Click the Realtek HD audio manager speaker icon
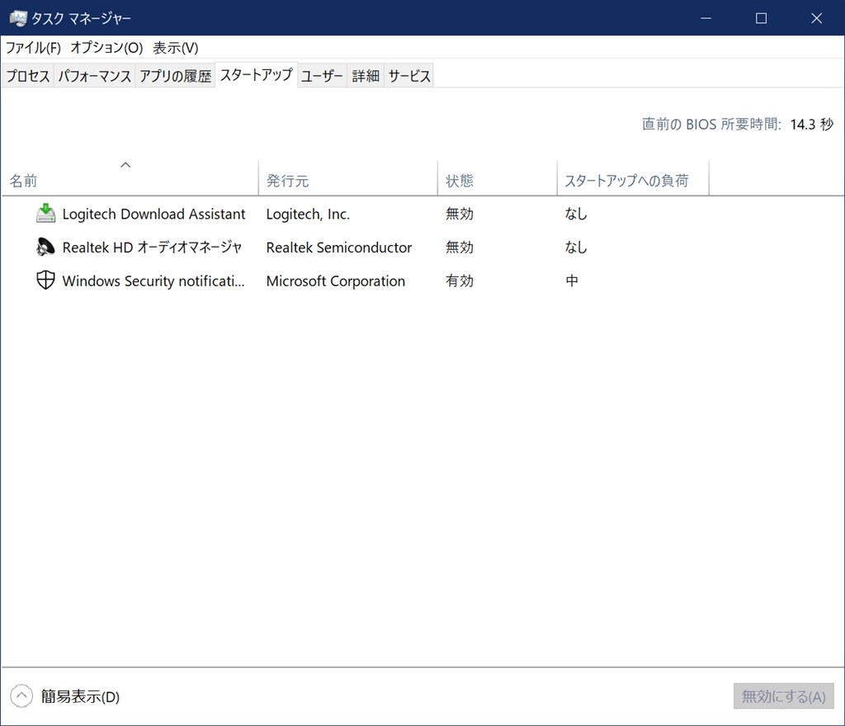Viewport: 845px width, 726px height. (x=45, y=247)
